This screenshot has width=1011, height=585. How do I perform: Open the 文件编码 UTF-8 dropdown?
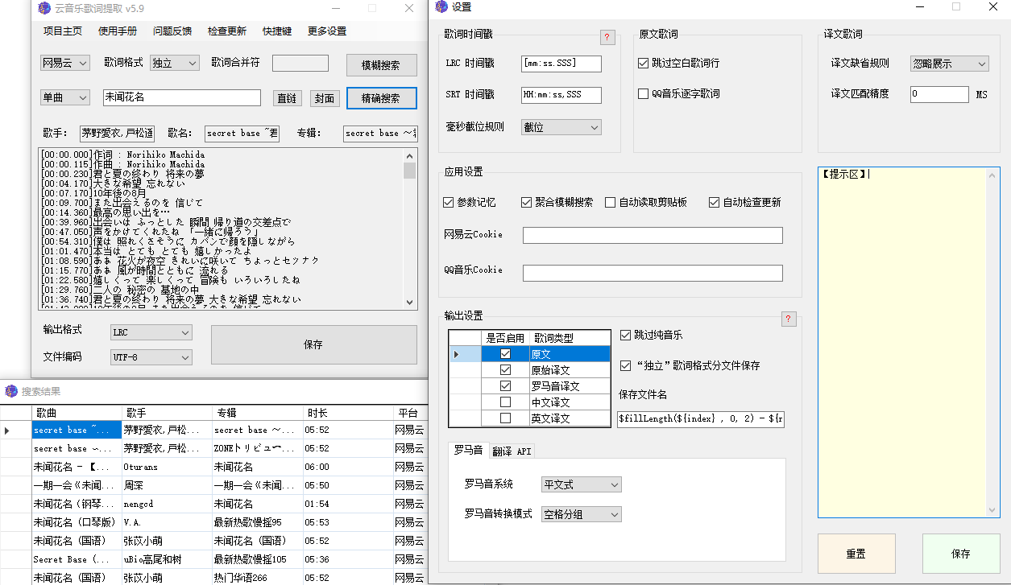pyautogui.click(x=151, y=357)
